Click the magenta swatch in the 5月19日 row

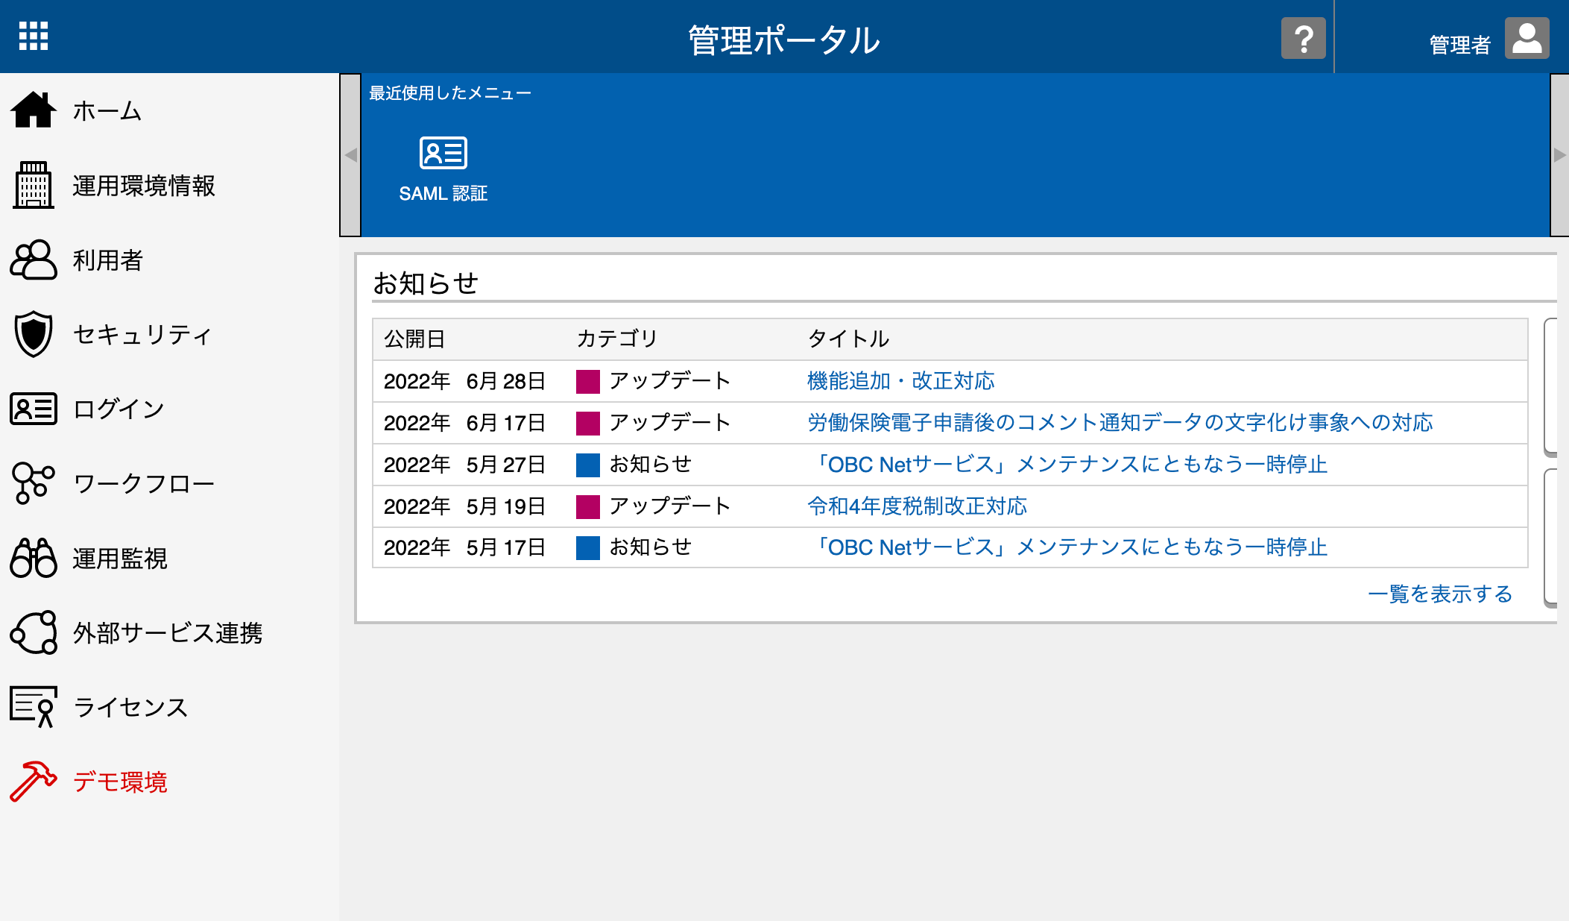point(588,507)
